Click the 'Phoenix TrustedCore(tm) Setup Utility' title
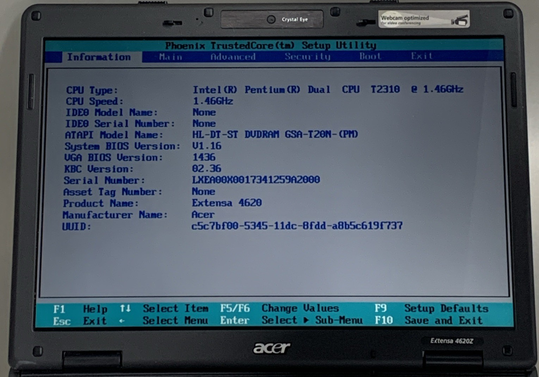The image size is (539, 377). pos(271,45)
